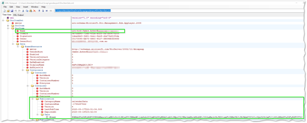Click the purple xml declaration node icon

point(8,18)
